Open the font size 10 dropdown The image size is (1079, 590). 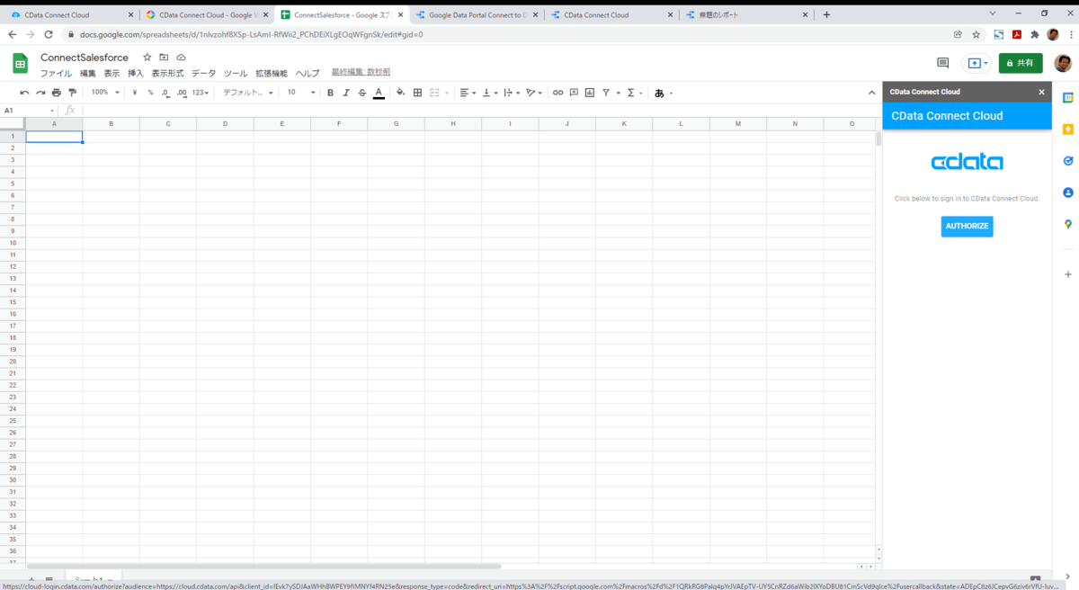(x=301, y=93)
